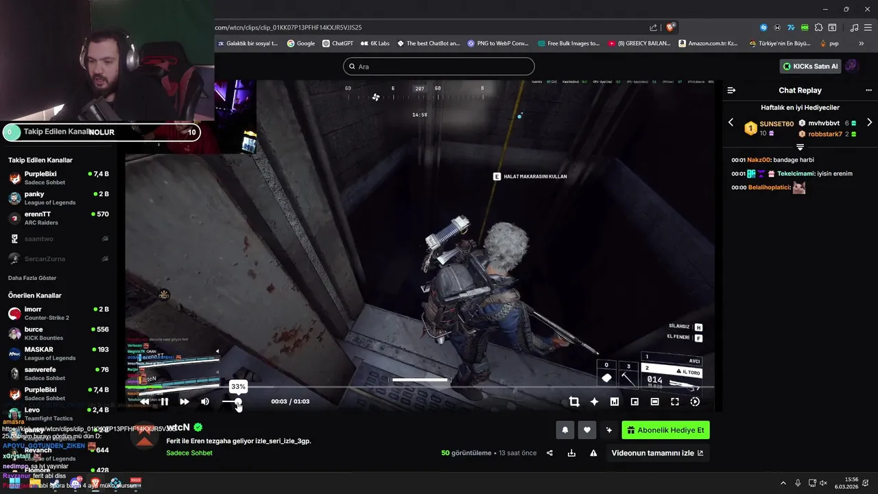The image size is (878, 494).
Task: Show hidden system tray icons
Action: pos(783,483)
